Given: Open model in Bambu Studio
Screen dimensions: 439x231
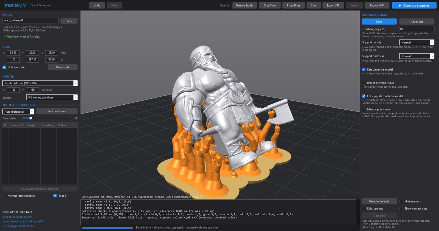Looking at the screenshot, I should pos(245,5).
